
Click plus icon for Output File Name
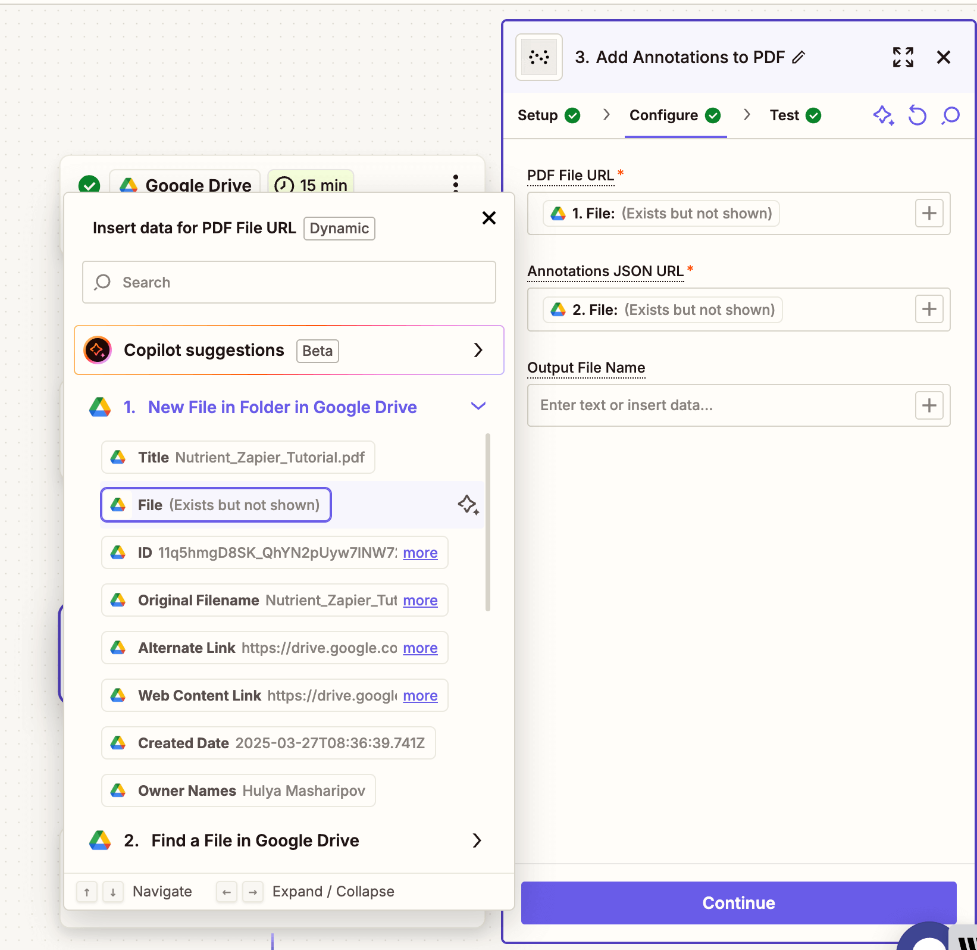(x=929, y=405)
